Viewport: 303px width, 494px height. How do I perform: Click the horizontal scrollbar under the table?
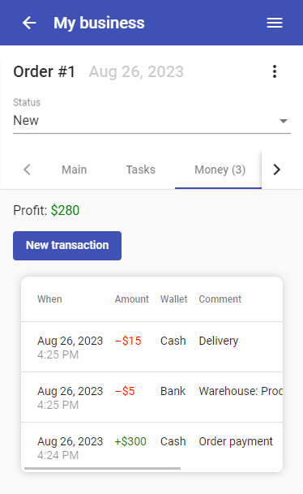pyautogui.click(x=103, y=469)
